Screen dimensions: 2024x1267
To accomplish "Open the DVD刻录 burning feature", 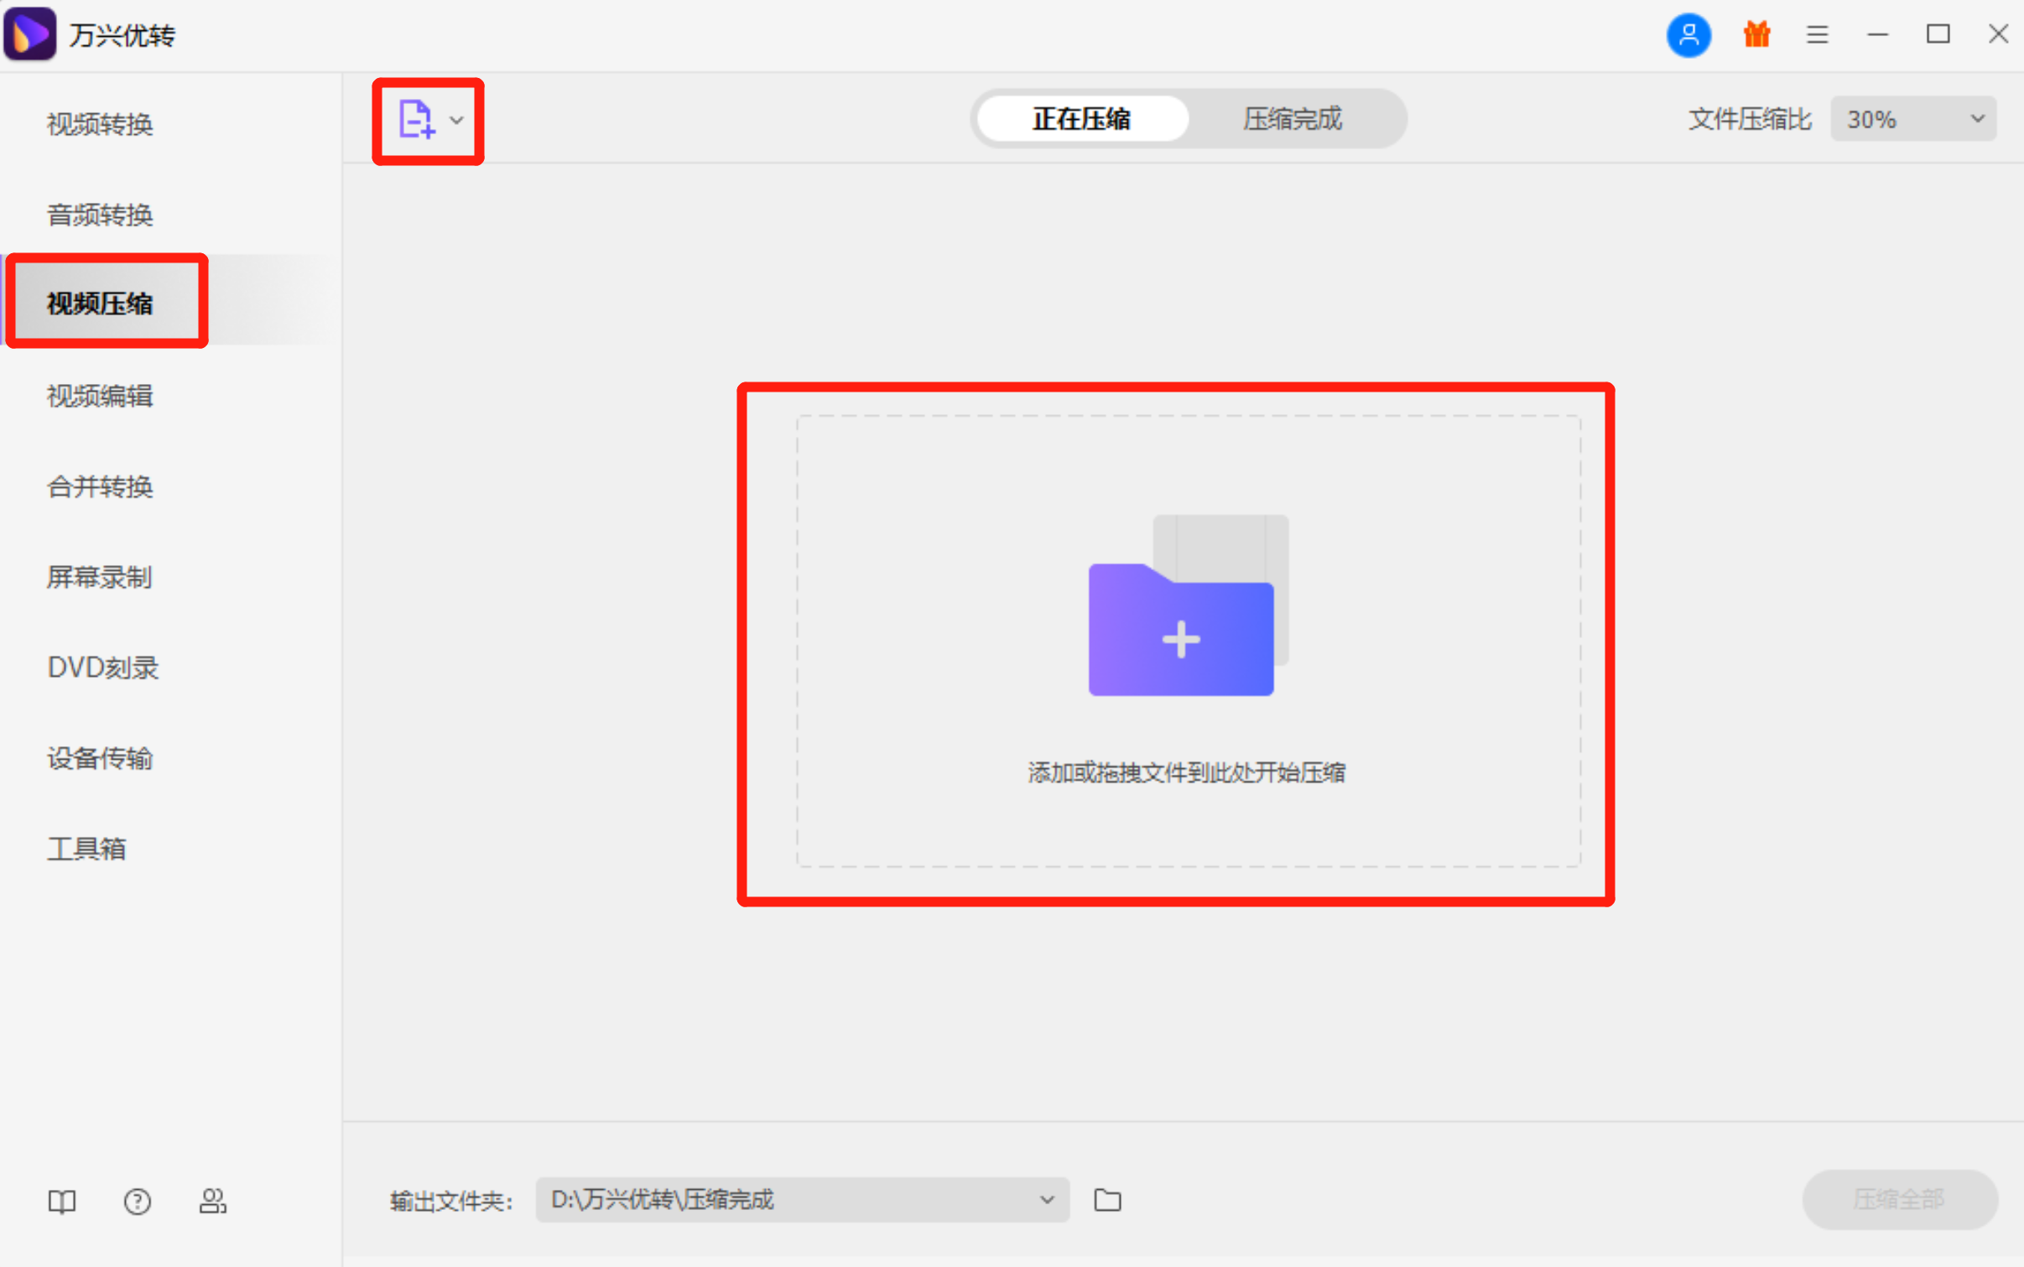I will (102, 667).
